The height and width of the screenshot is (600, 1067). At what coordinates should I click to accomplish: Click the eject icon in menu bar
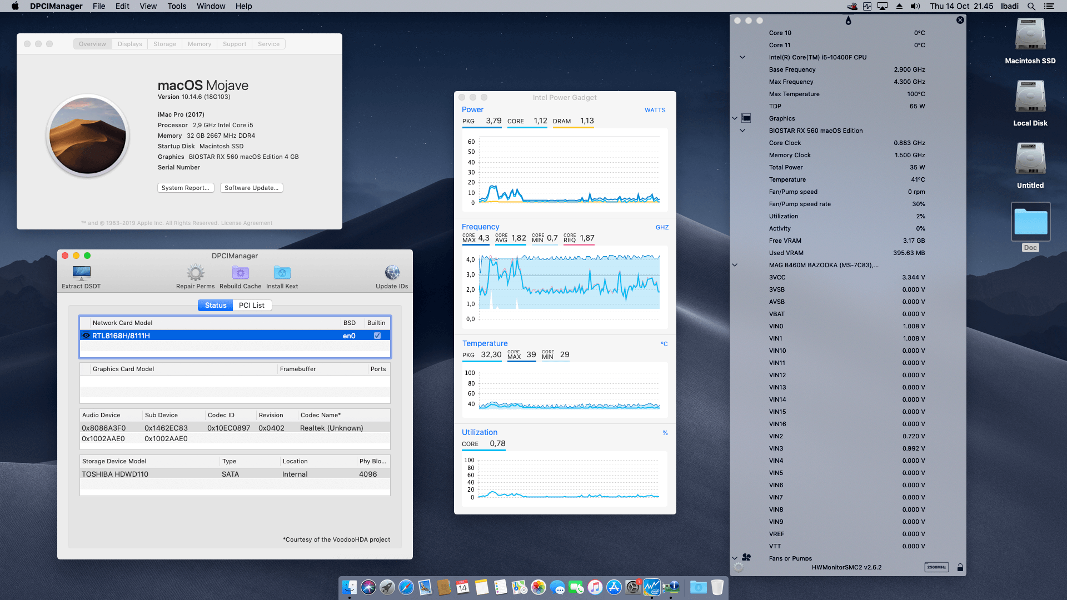(899, 6)
